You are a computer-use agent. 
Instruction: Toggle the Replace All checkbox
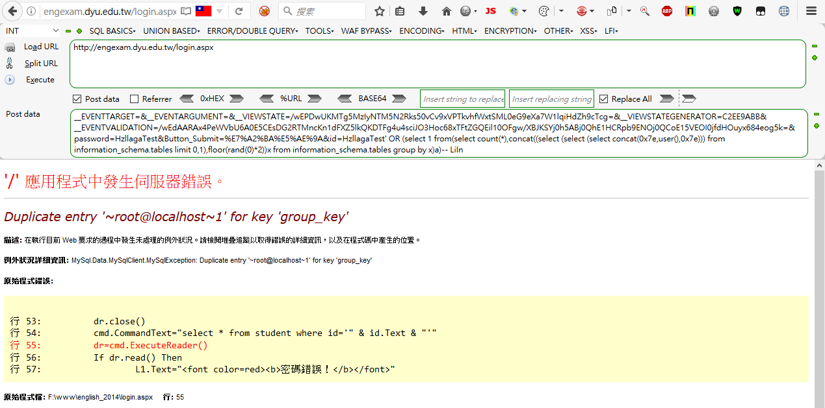(x=604, y=99)
